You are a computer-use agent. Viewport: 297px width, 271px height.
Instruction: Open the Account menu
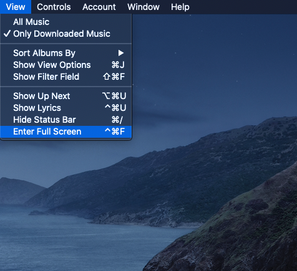point(99,7)
